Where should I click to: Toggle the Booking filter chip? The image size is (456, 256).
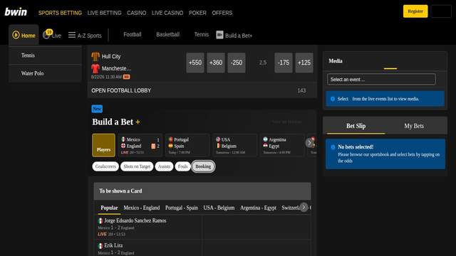click(203, 166)
